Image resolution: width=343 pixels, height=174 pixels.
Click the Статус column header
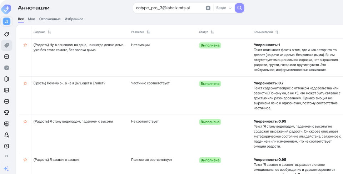tap(203, 32)
